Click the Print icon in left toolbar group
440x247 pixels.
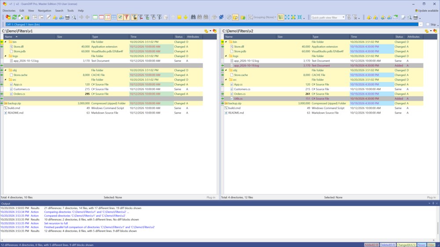(67, 18)
